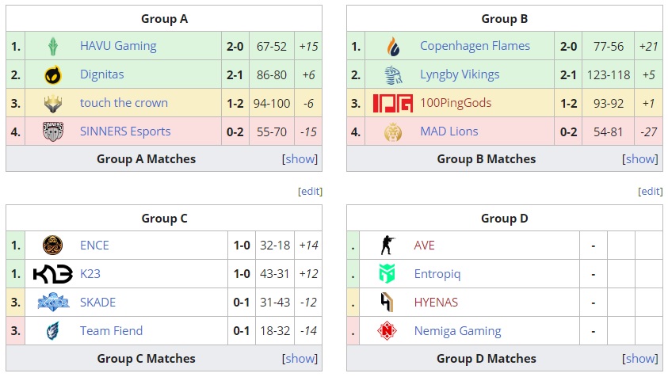Click the Lyngby Vikings logo icon

coord(393,74)
